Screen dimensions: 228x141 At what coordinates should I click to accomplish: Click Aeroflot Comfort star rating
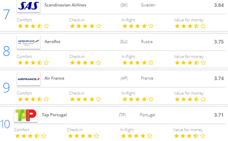[33, 62]
